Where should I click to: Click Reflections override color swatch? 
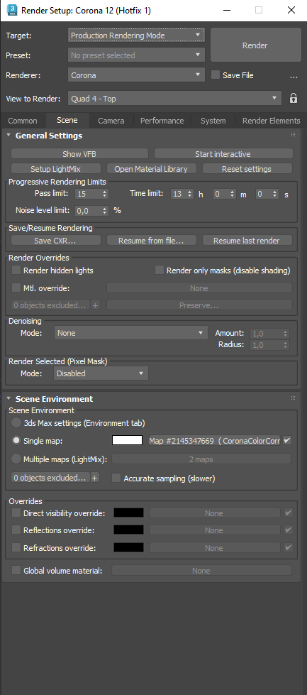click(x=129, y=530)
